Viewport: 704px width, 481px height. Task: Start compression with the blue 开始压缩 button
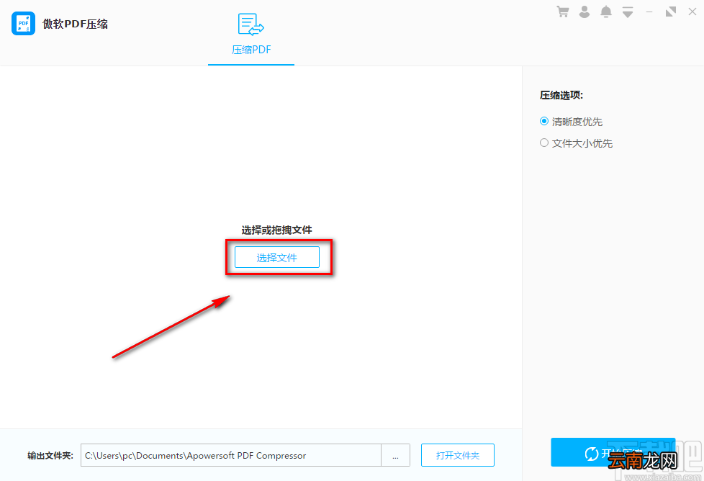pos(613,452)
